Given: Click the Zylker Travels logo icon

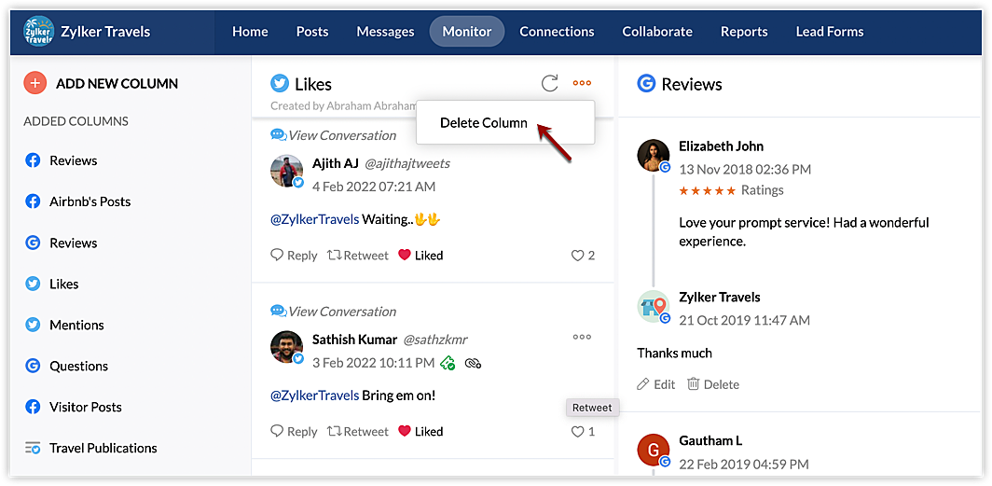Looking at the screenshot, I should pos(38,31).
